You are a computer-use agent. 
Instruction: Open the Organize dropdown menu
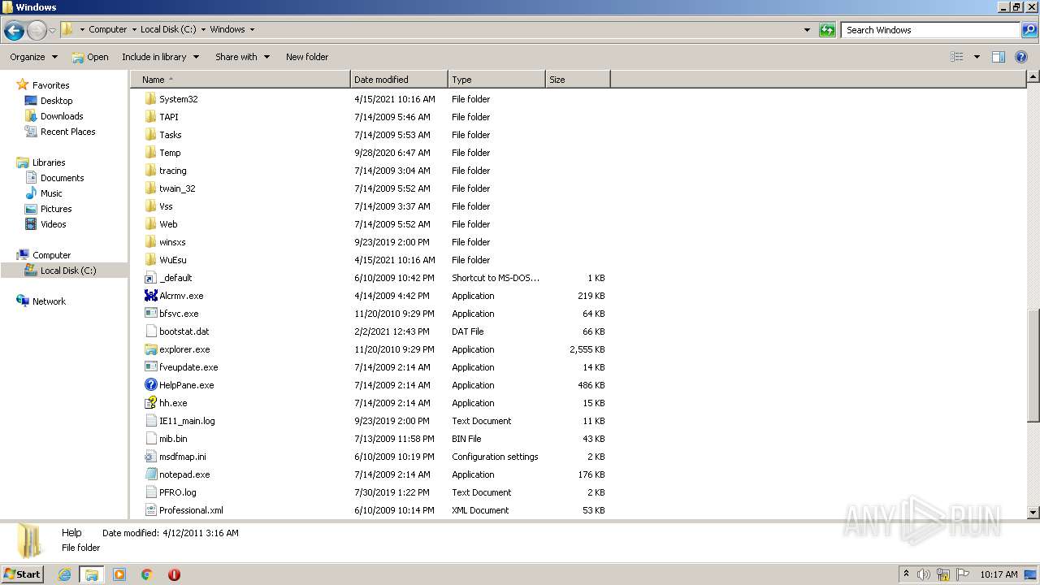point(33,57)
